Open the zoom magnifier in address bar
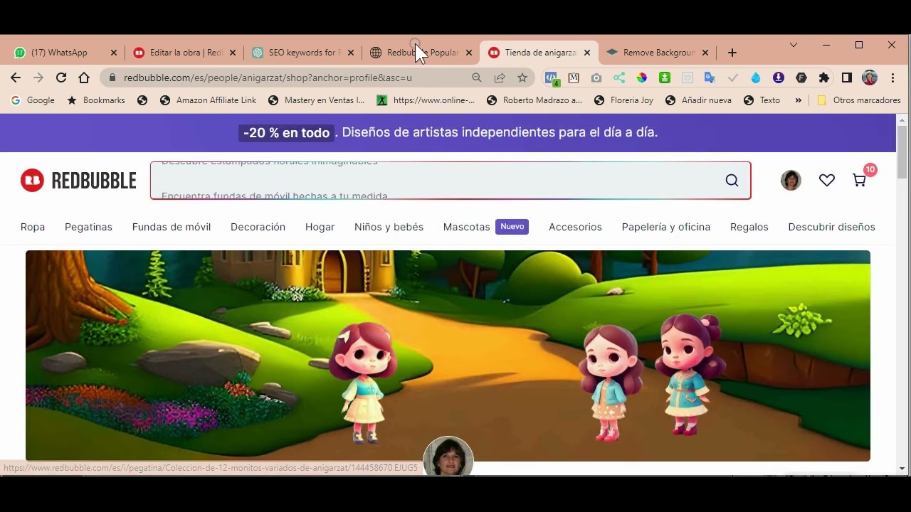The image size is (911, 512). (x=477, y=78)
